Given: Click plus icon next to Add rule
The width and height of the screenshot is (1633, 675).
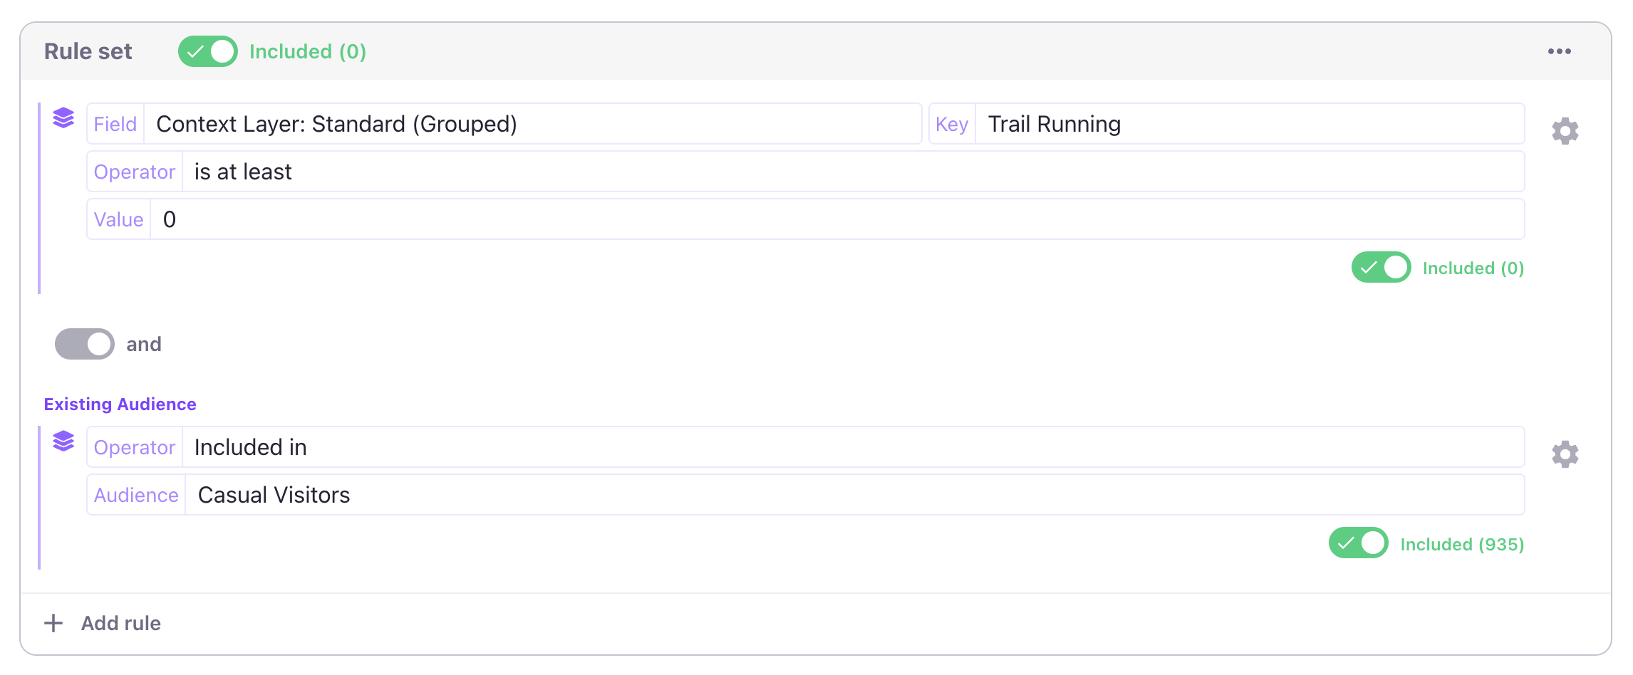Looking at the screenshot, I should coord(53,623).
